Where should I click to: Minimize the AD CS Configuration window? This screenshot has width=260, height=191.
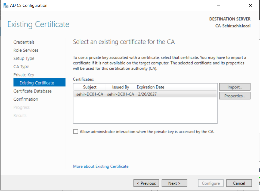[x=219, y=5]
